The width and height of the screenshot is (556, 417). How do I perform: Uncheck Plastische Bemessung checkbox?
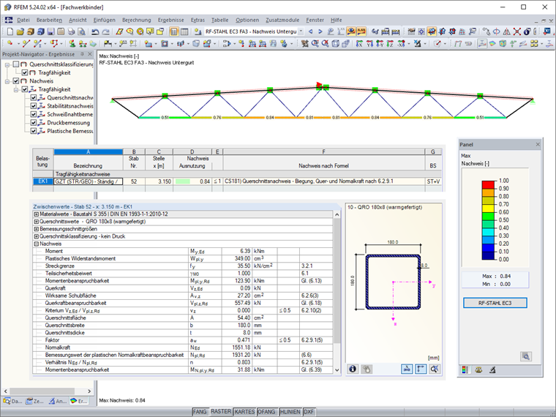tap(34, 131)
